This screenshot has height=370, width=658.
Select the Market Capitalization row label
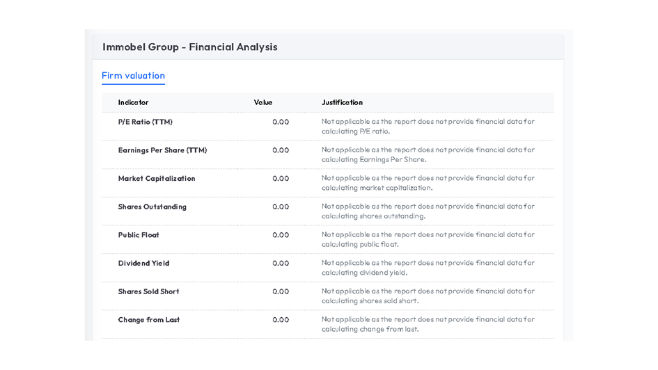point(156,179)
